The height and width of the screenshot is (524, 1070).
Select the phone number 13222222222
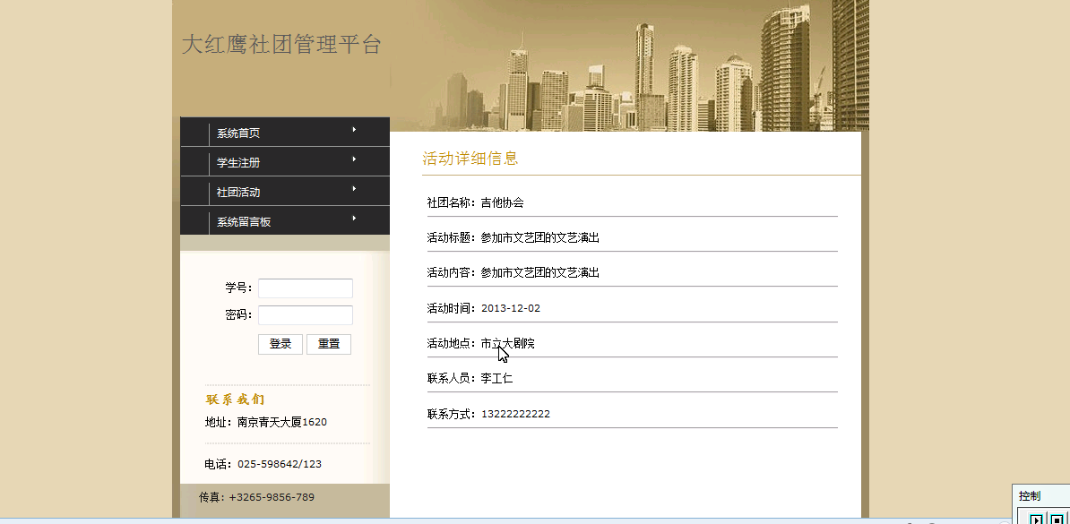coord(515,414)
